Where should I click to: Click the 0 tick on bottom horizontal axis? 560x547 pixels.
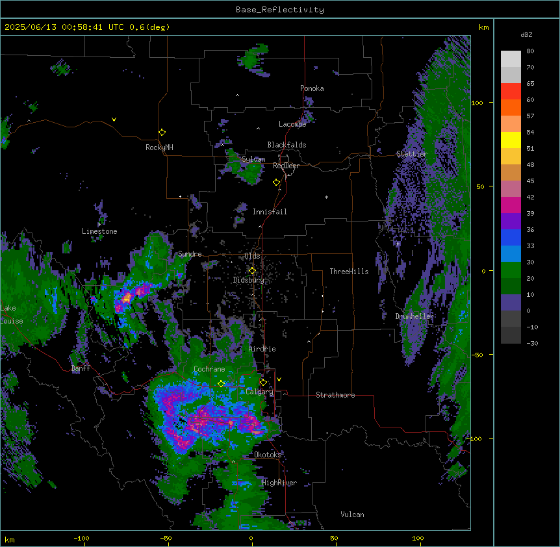251,538
